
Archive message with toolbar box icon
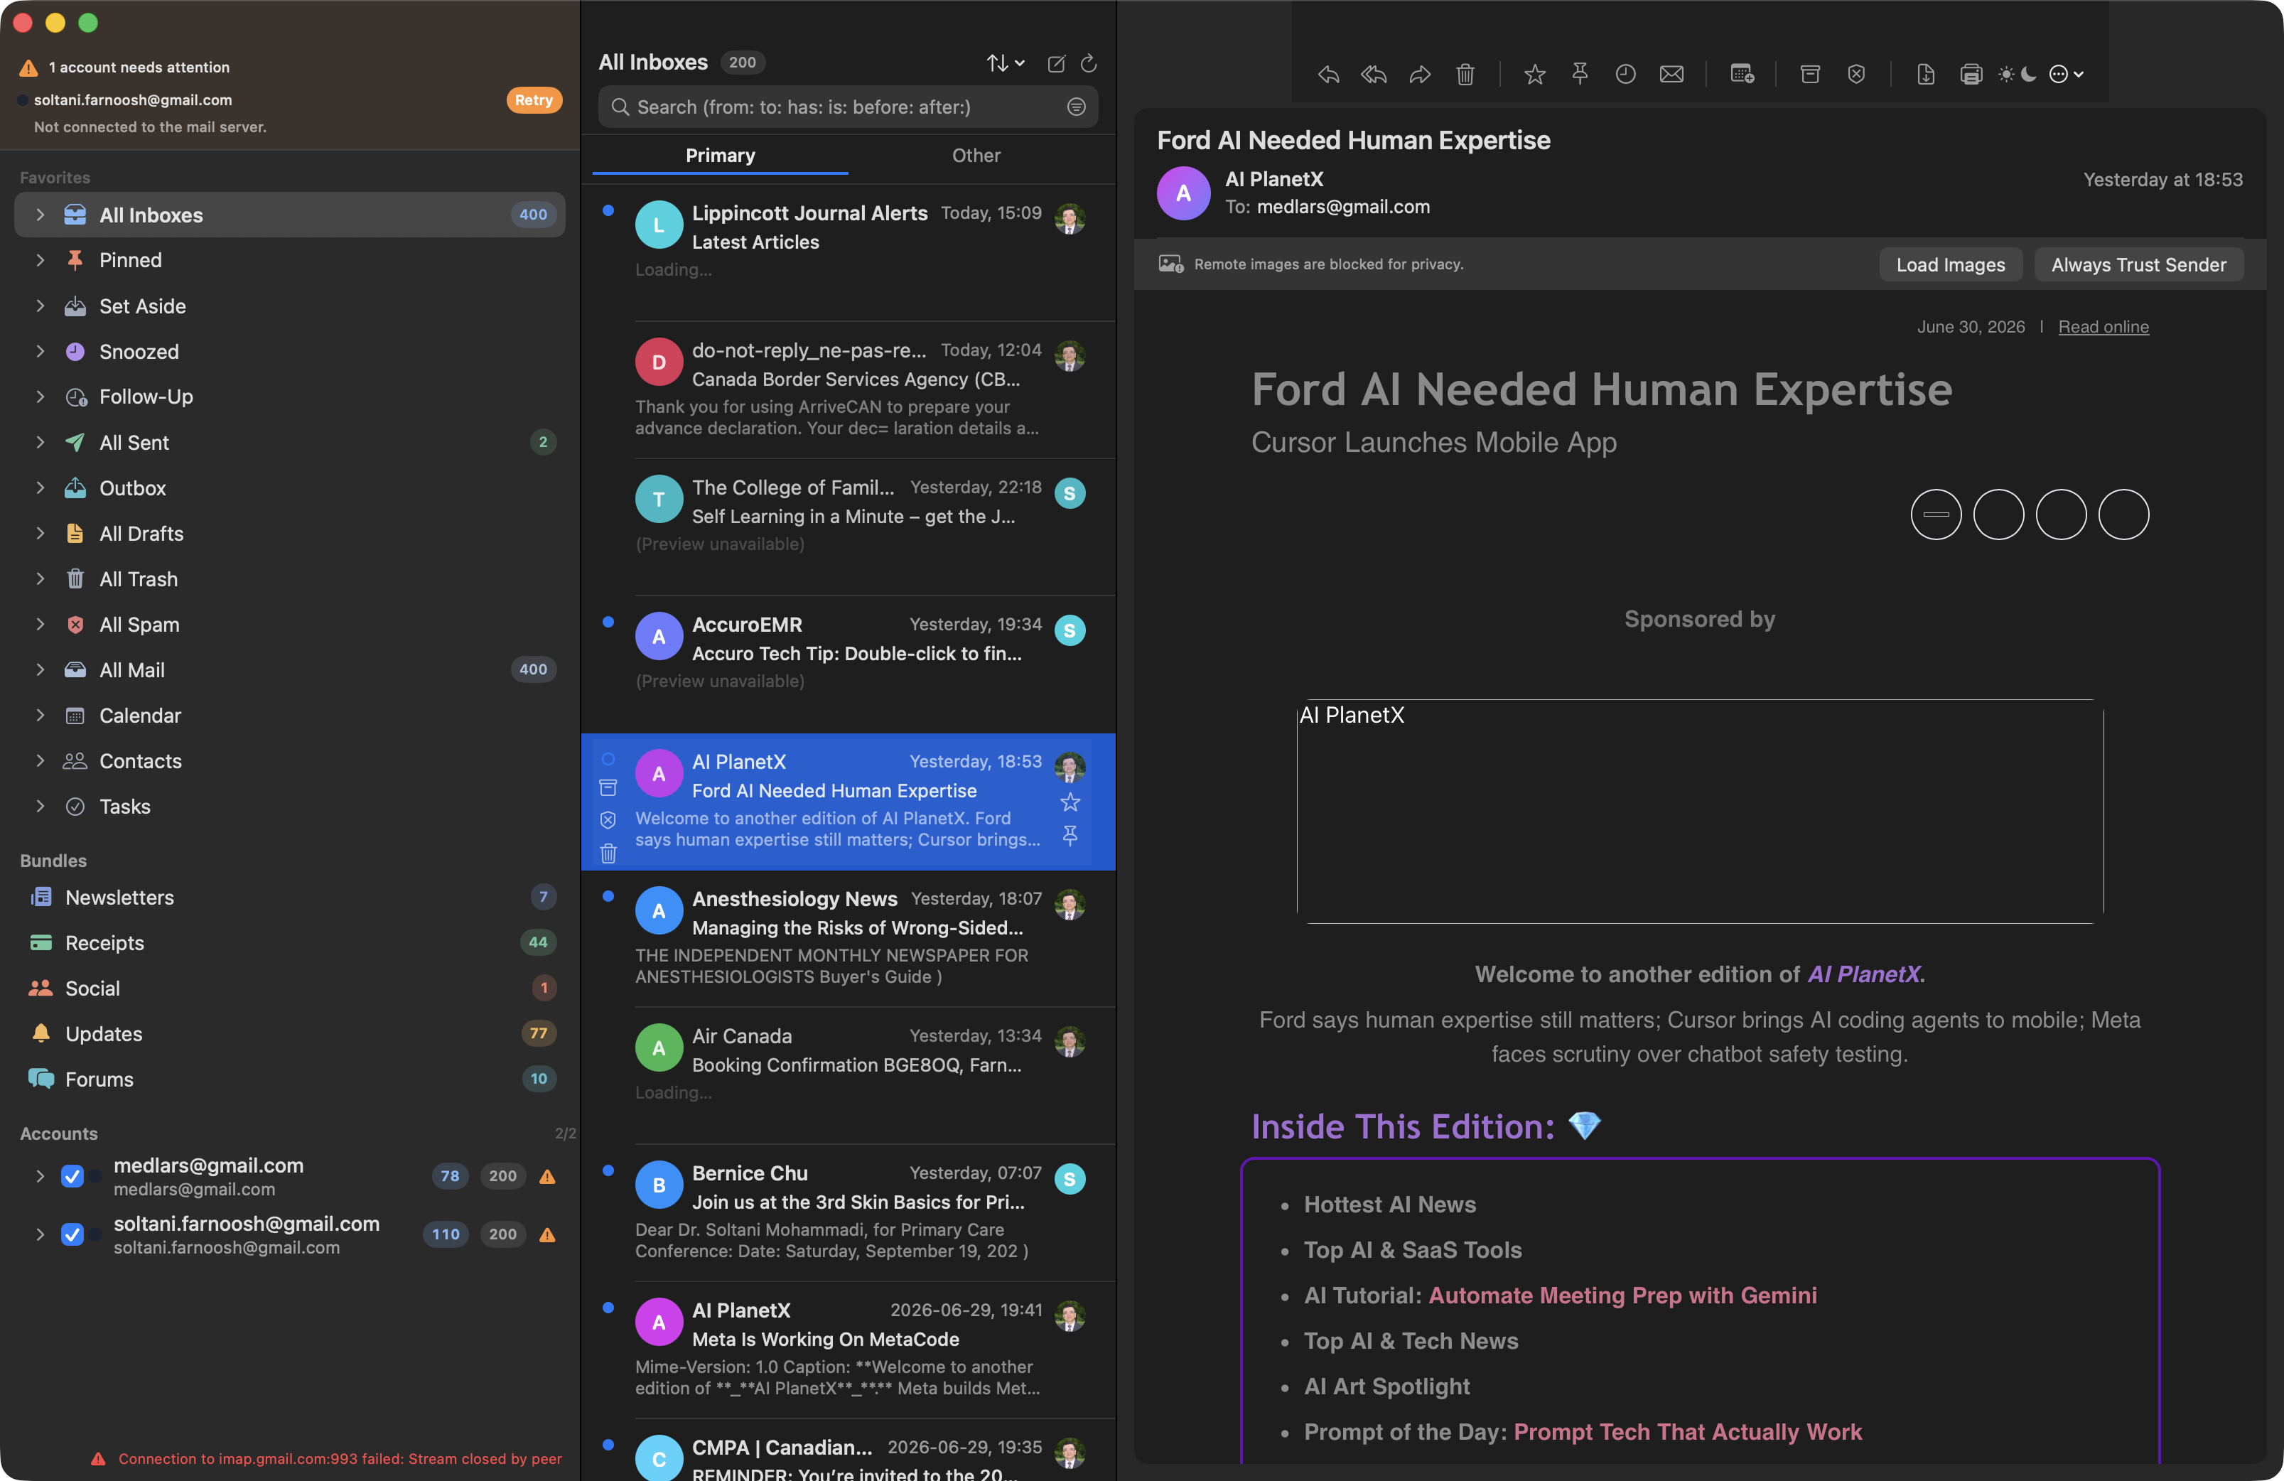point(1810,74)
